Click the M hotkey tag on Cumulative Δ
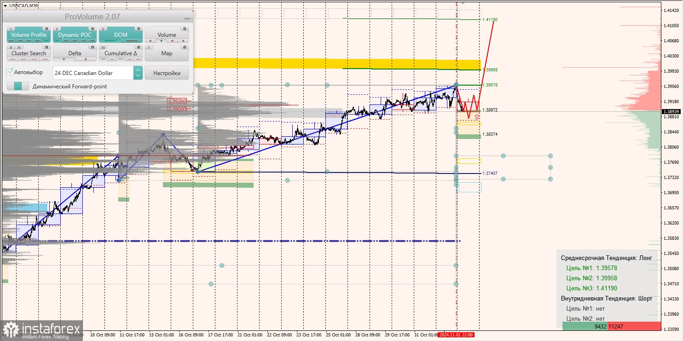683x341 pixels. coord(103,47)
